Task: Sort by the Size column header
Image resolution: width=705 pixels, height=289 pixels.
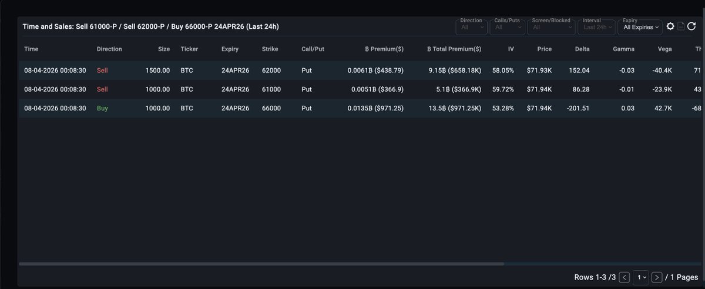Action: (164, 49)
